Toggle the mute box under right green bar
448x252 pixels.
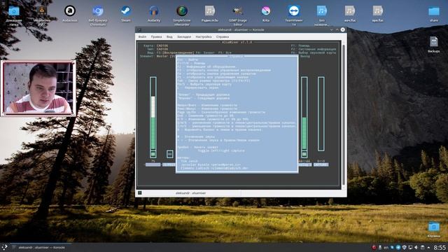pyautogui.click(x=304, y=154)
